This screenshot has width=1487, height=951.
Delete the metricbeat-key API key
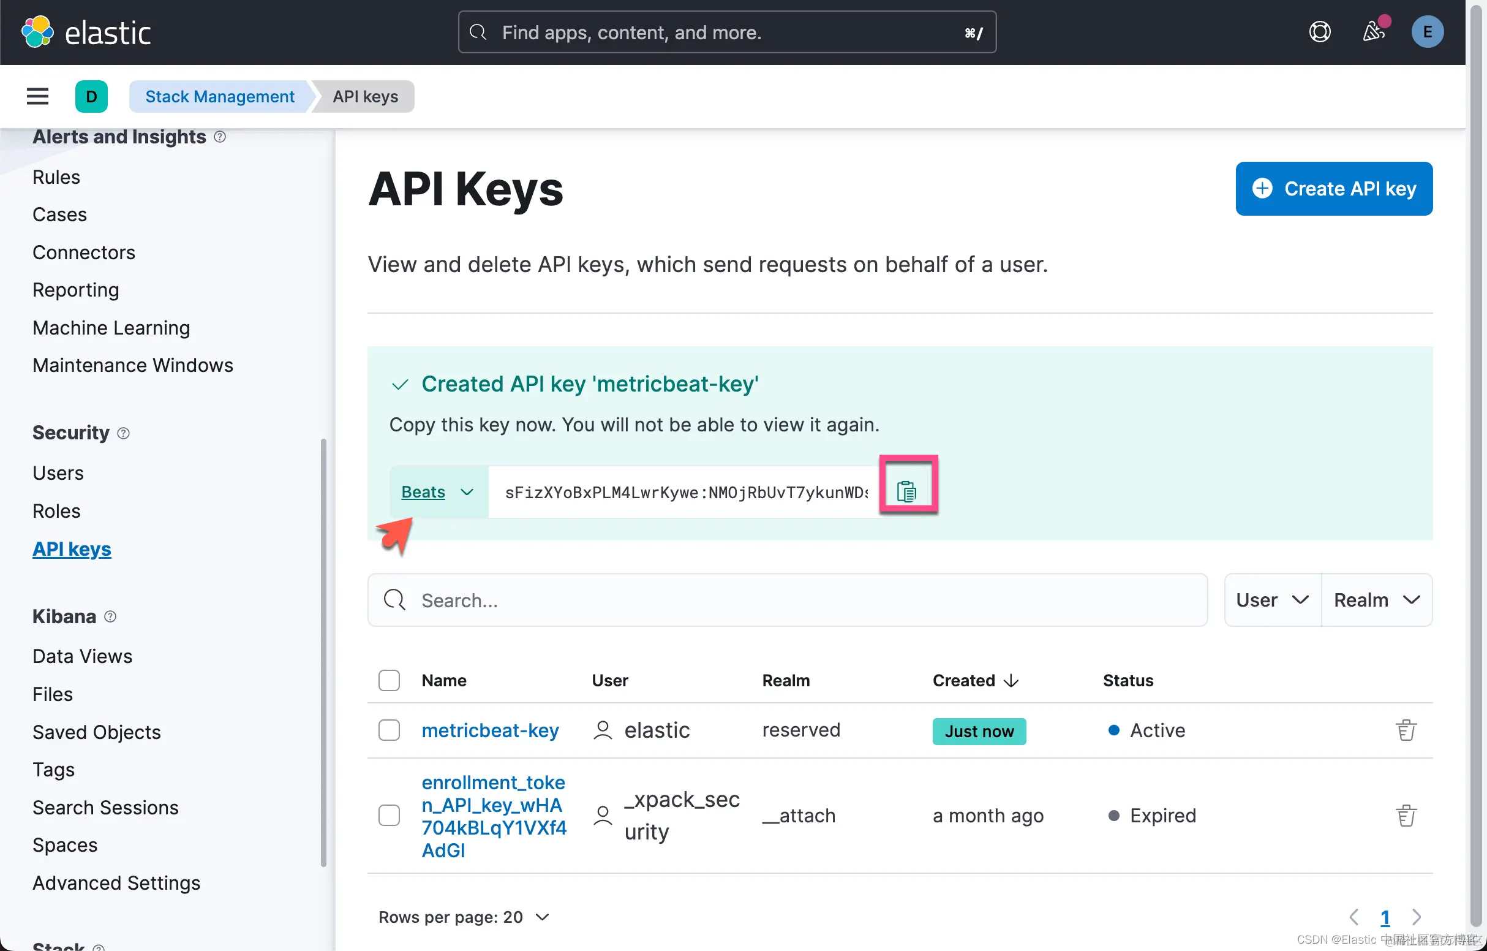(x=1406, y=730)
